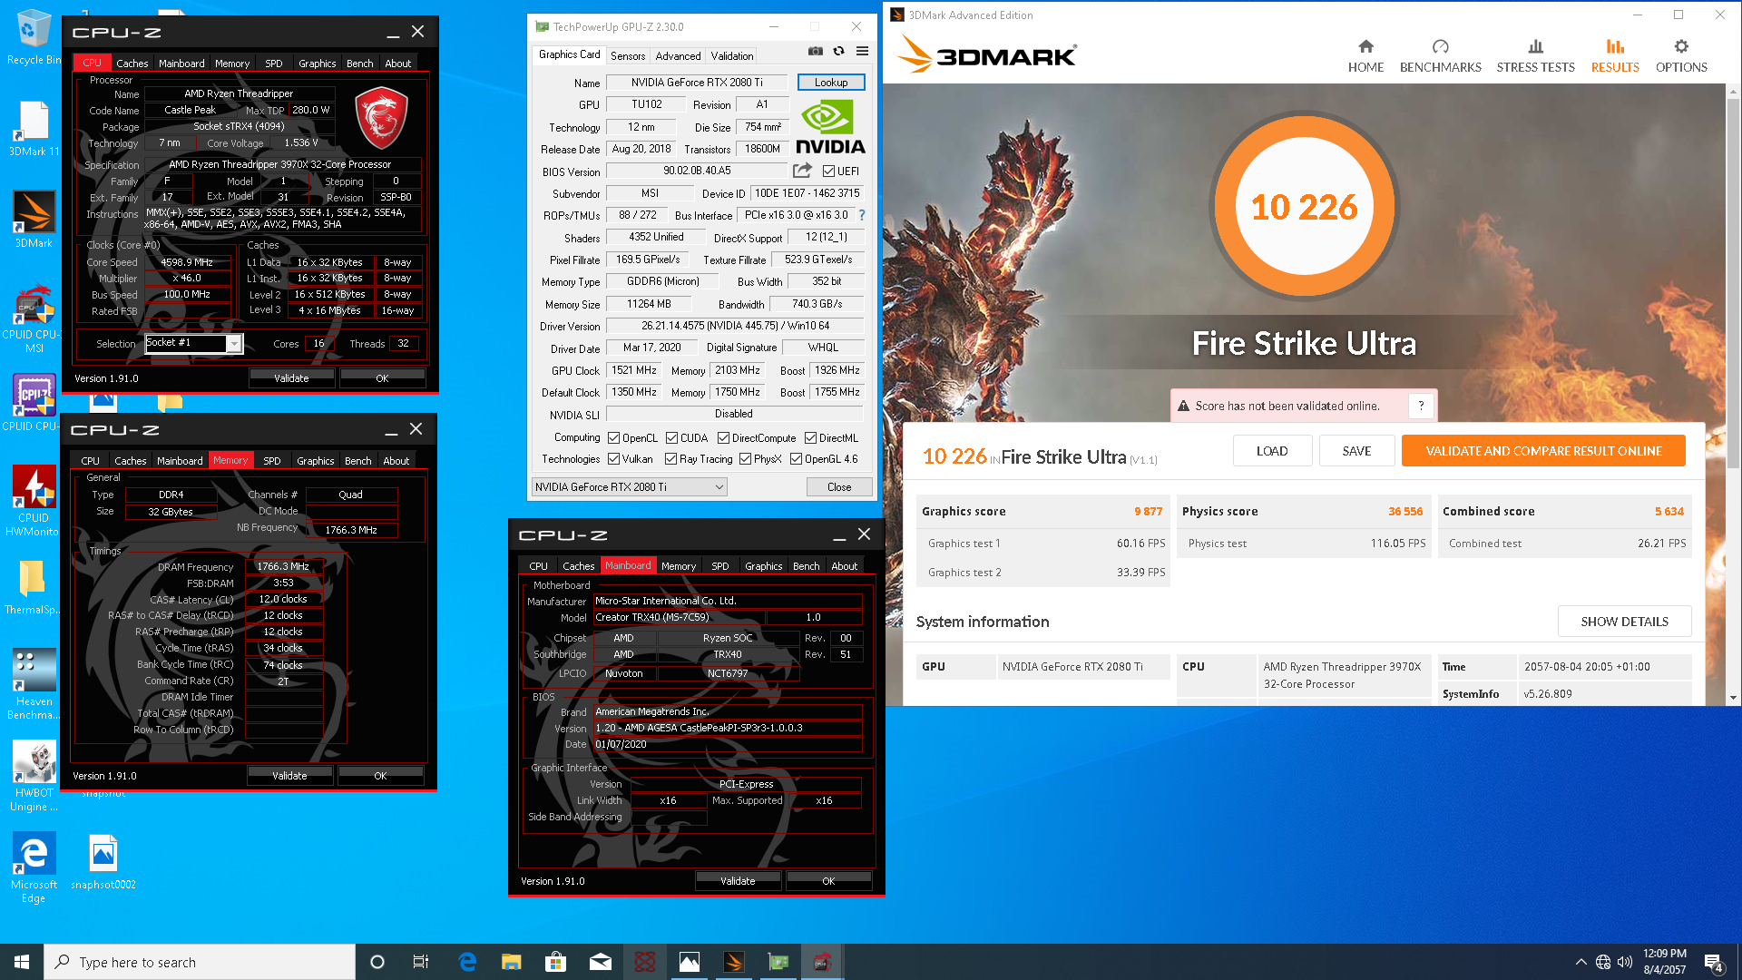This screenshot has height=980, width=1742.
Task: Click OK in CPU-Z Memory window
Action: click(380, 776)
